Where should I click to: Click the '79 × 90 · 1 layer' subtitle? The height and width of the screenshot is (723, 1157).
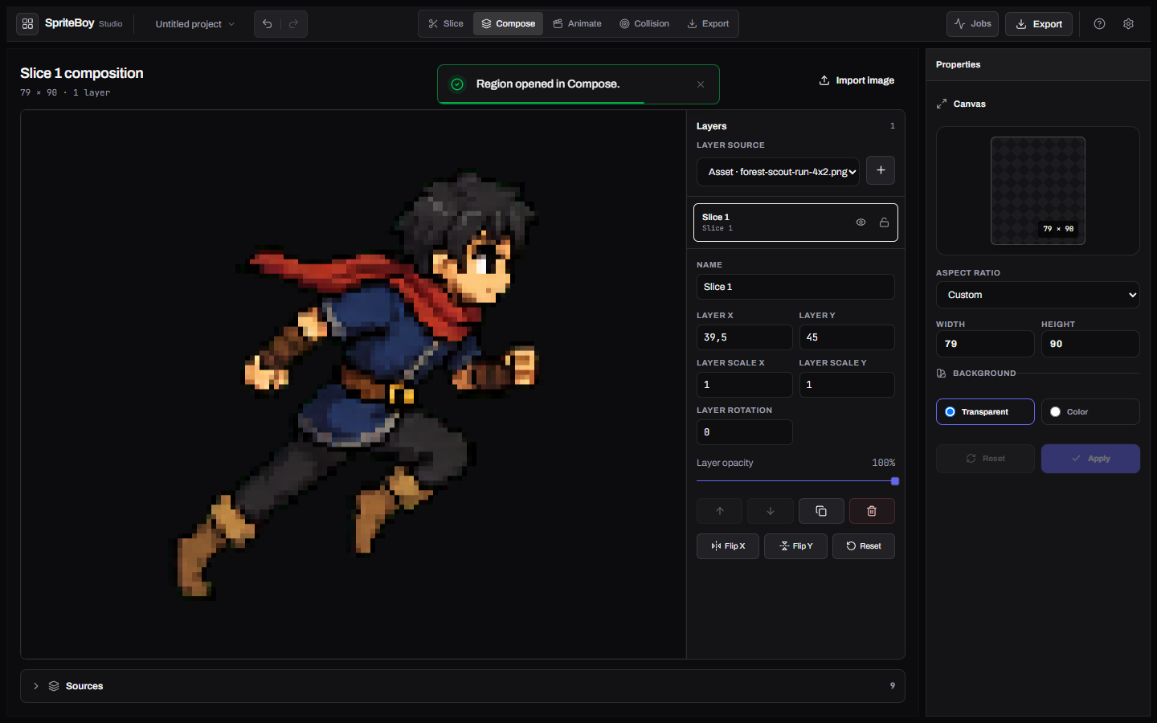[65, 92]
